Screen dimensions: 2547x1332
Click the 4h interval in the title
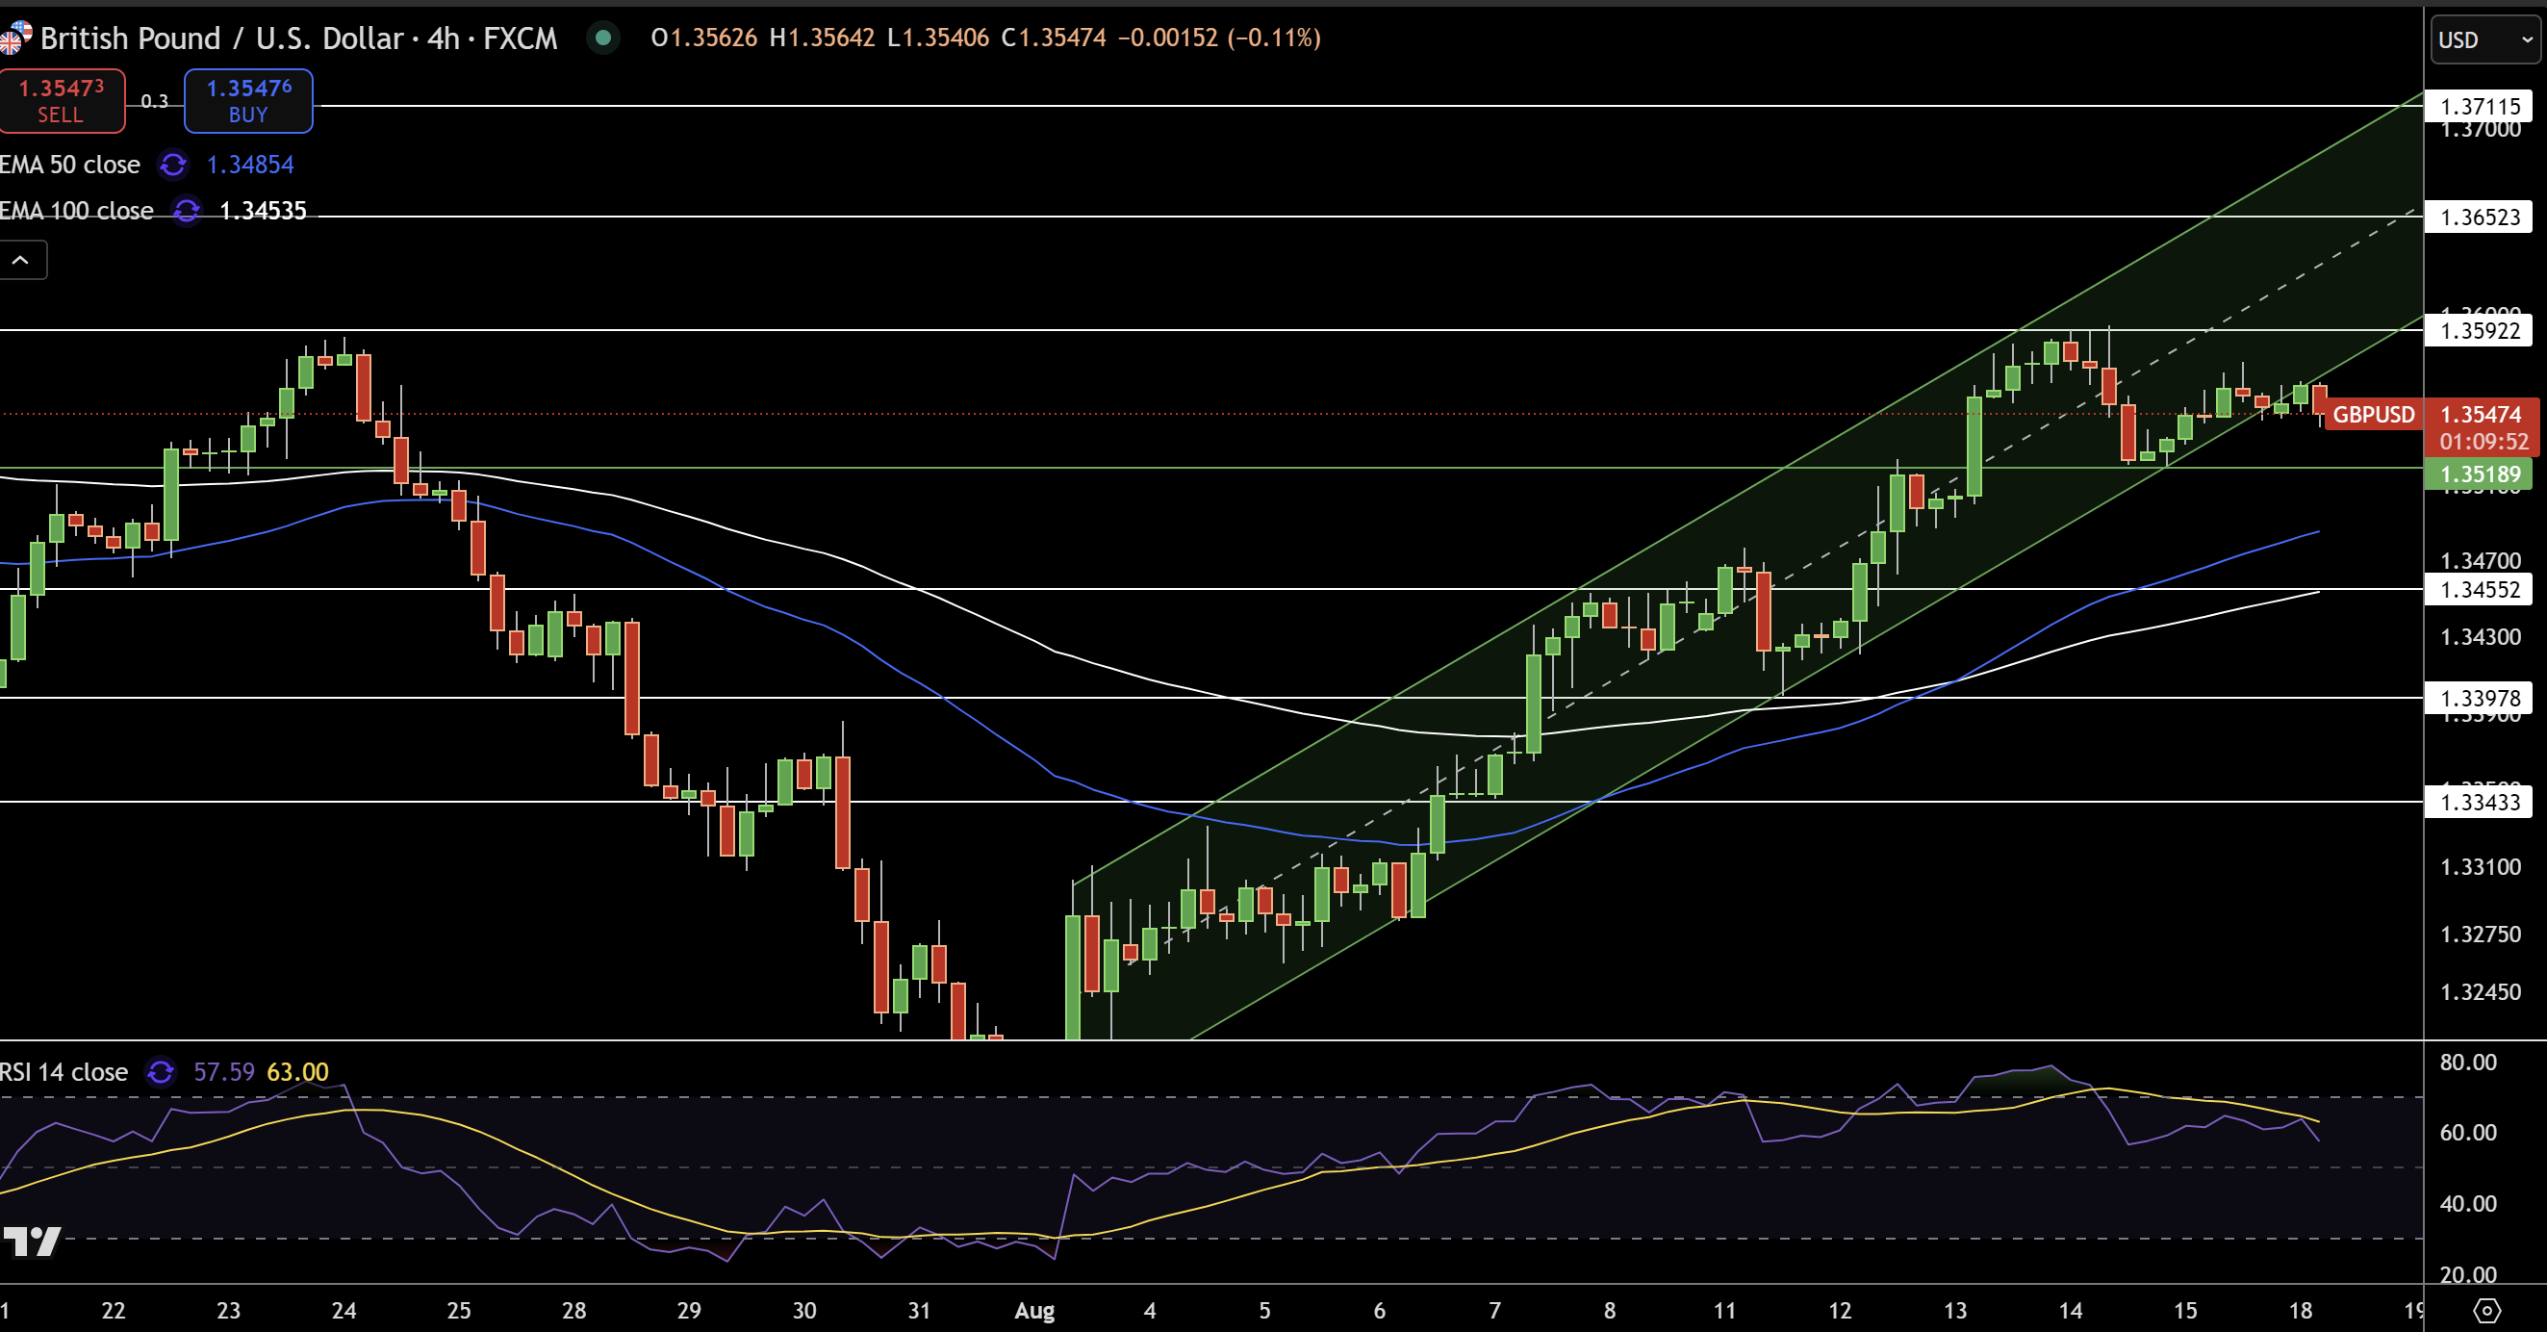point(443,38)
